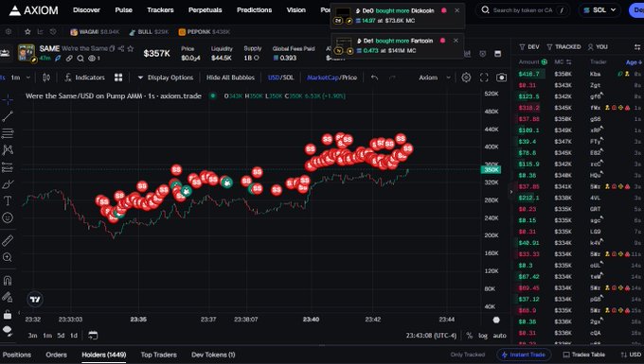Click the search icon under SAME token

pyautogui.click(x=80, y=59)
